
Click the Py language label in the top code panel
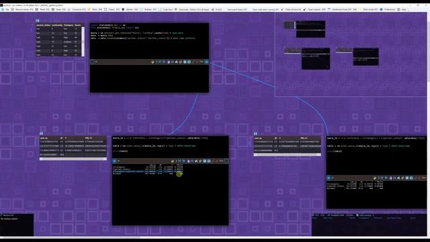(x=96, y=61)
